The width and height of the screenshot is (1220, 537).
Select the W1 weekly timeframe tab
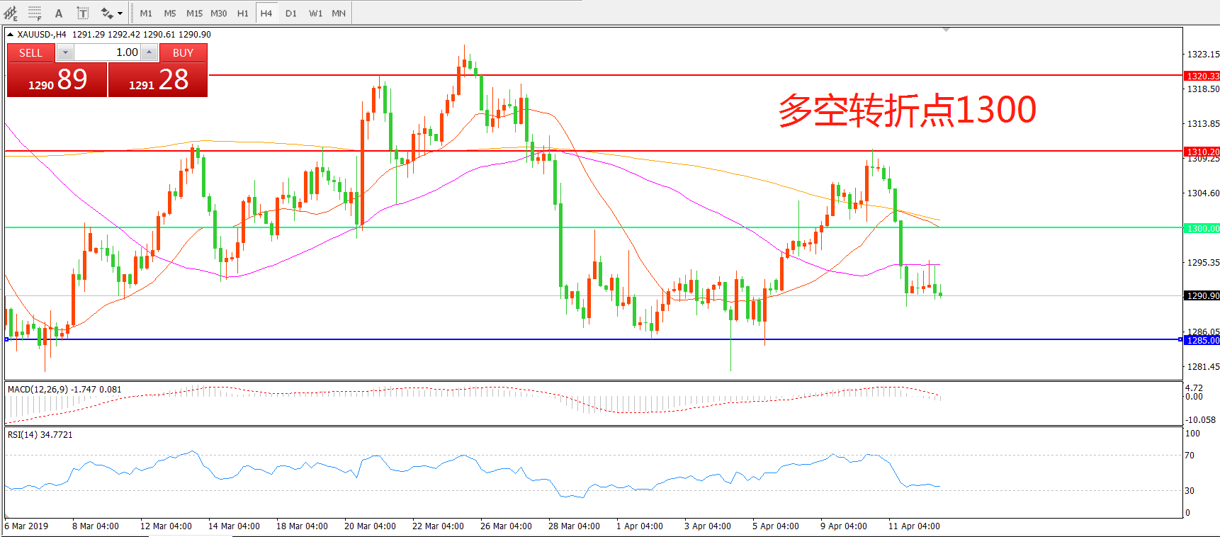pyautogui.click(x=315, y=13)
